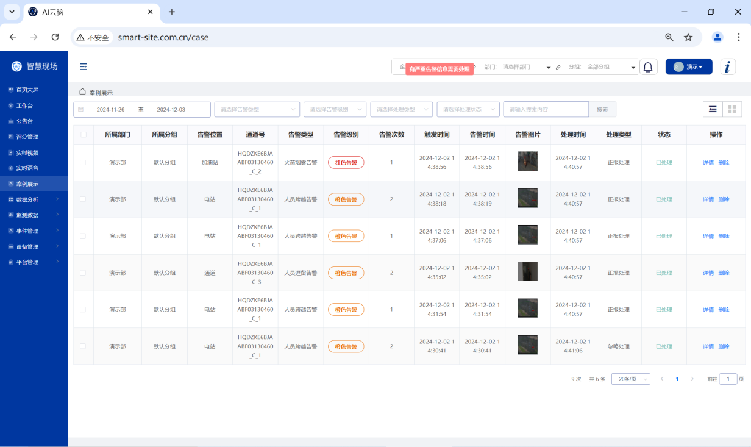Open 实时视频 in the sidebar
Viewport: 751px width, 447px height.
[x=27, y=152]
